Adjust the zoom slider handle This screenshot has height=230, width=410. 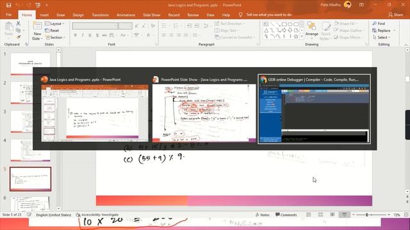coord(367,215)
